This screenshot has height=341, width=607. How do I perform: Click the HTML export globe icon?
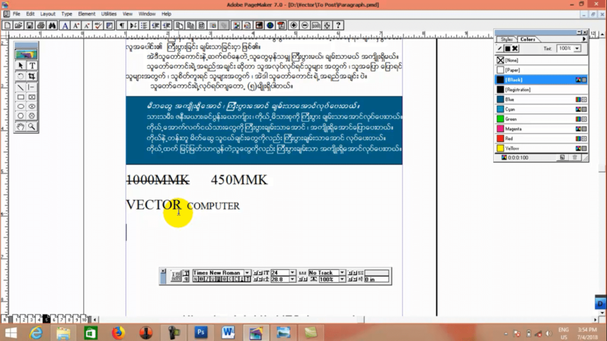point(270,25)
